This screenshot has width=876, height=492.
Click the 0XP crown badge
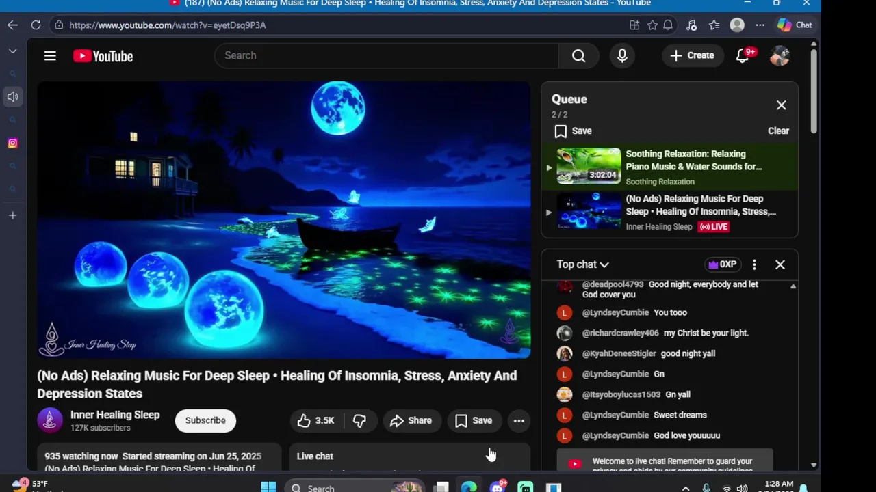point(723,264)
